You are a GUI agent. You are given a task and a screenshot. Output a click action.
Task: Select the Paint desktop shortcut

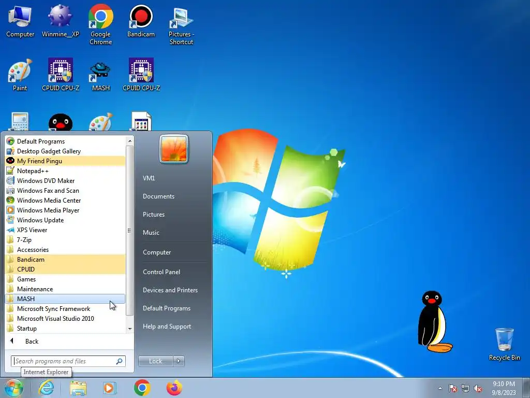pos(20,75)
